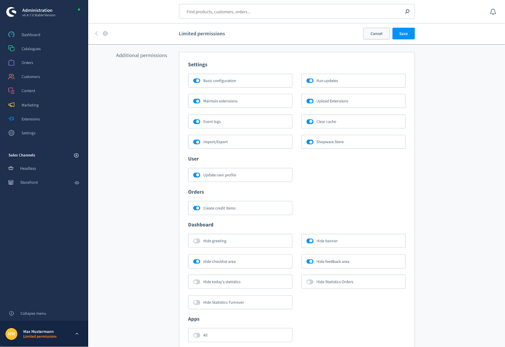Click the Orders bag icon
Image resolution: width=505 pixels, height=347 pixels.
point(11,62)
